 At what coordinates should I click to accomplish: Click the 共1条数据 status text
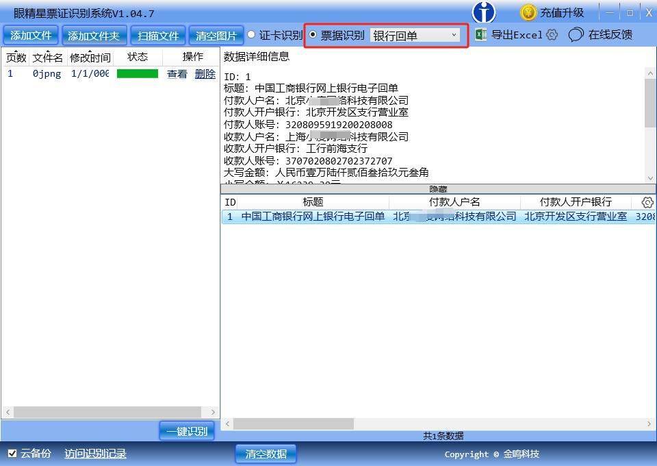443,436
